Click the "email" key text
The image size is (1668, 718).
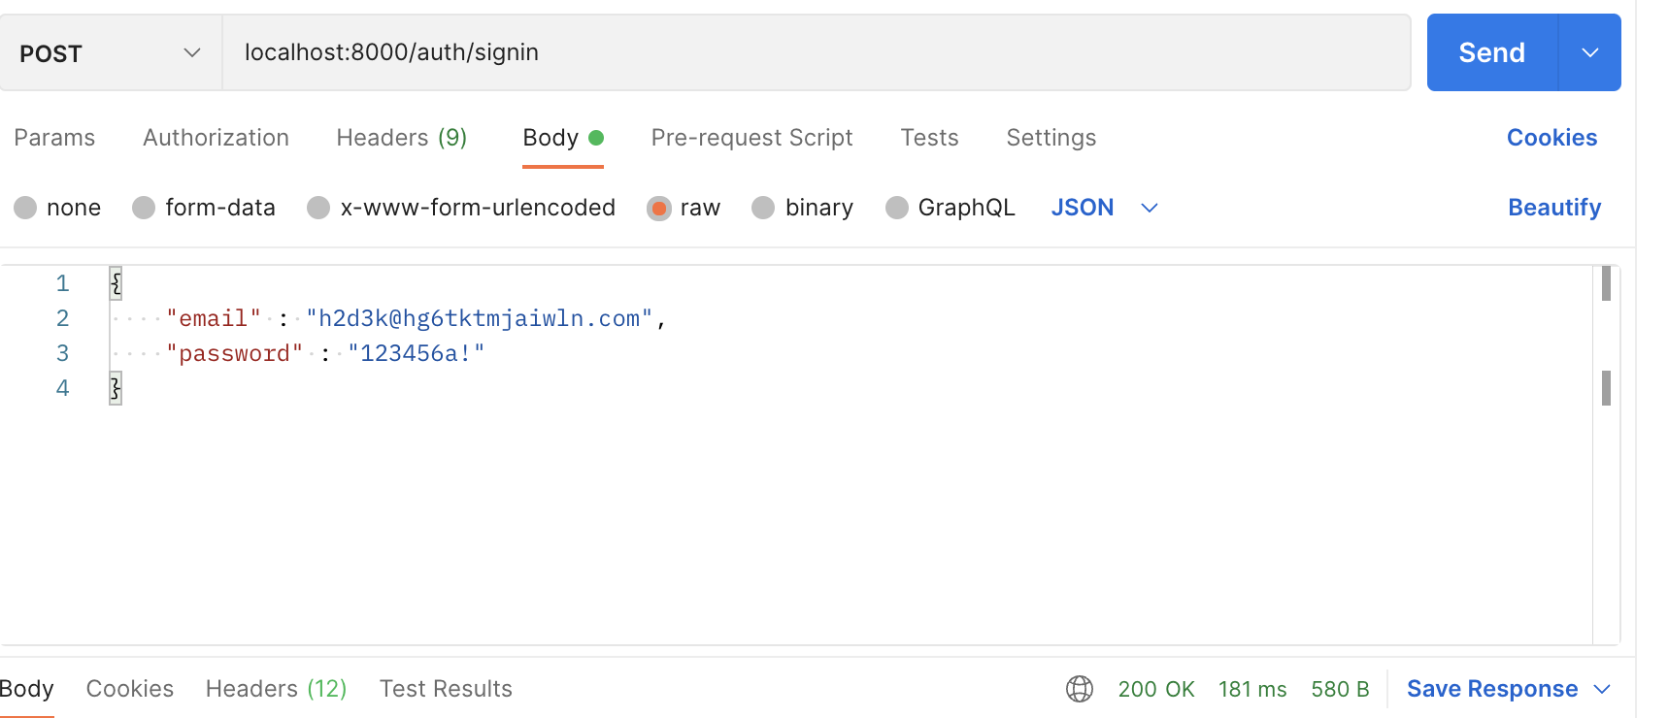click(214, 318)
